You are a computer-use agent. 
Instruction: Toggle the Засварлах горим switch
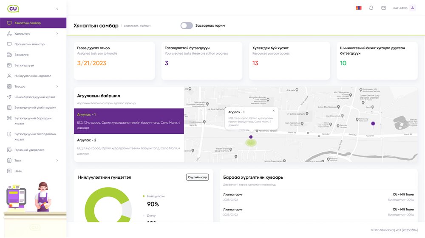(187, 26)
